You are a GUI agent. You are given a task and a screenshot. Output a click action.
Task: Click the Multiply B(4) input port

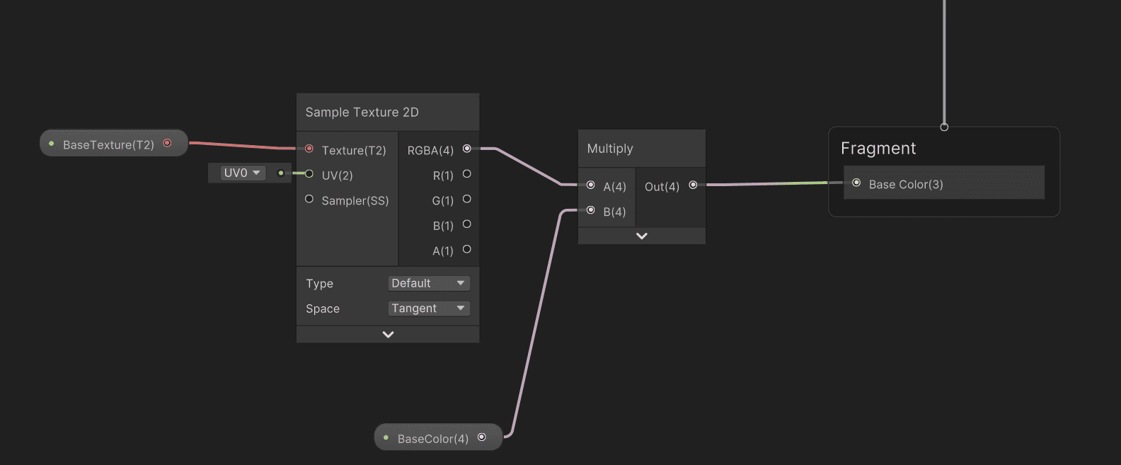[x=590, y=210]
